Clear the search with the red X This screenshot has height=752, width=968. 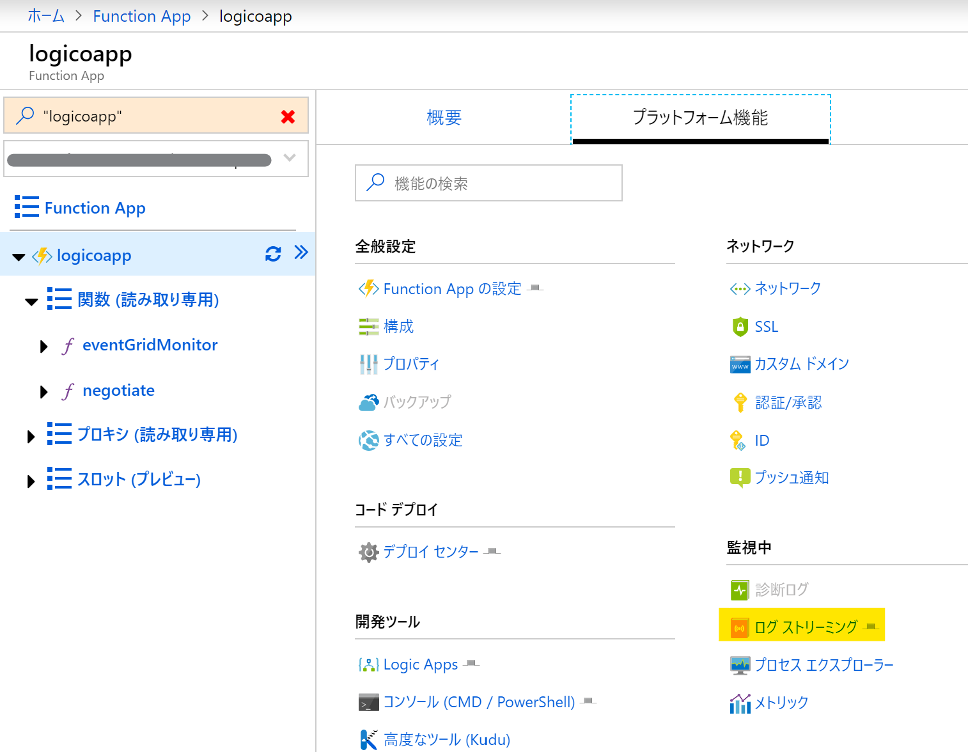[x=288, y=116]
